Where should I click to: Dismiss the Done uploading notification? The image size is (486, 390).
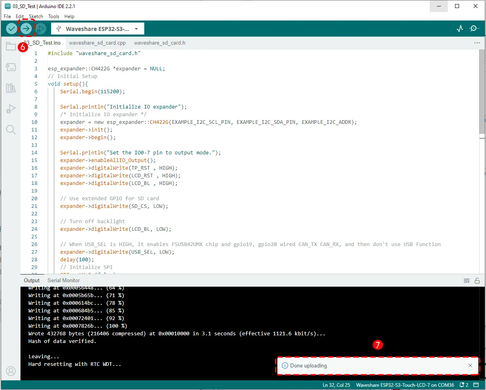(470, 365)
